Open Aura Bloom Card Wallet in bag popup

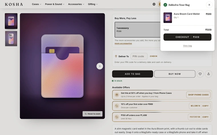186,14
